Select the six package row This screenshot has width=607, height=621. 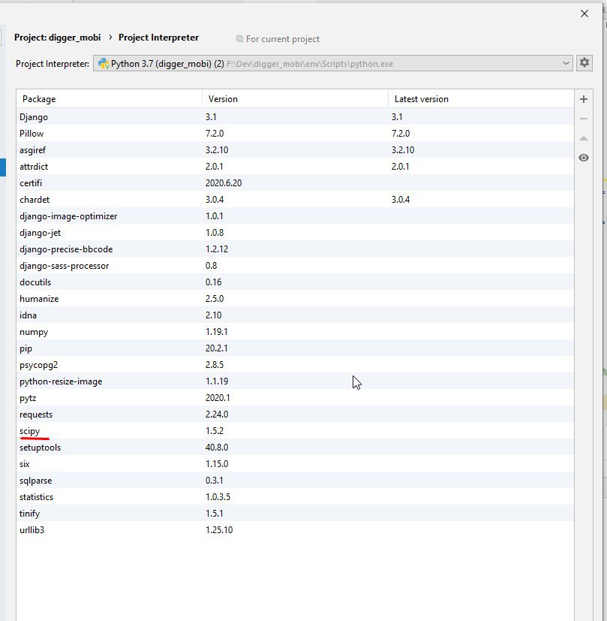(295, 464)
